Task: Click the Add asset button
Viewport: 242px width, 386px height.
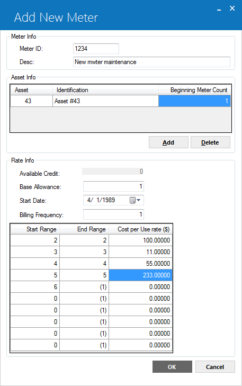Action: (168, 142)
